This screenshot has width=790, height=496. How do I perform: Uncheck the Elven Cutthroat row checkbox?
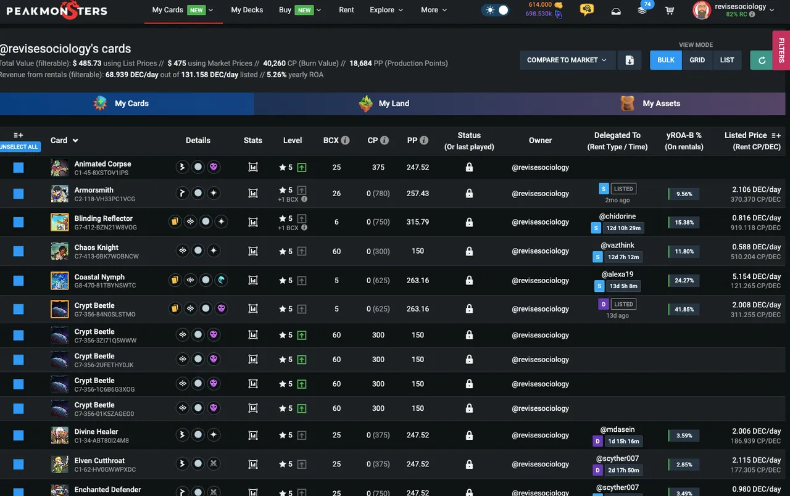pos(19,464)
